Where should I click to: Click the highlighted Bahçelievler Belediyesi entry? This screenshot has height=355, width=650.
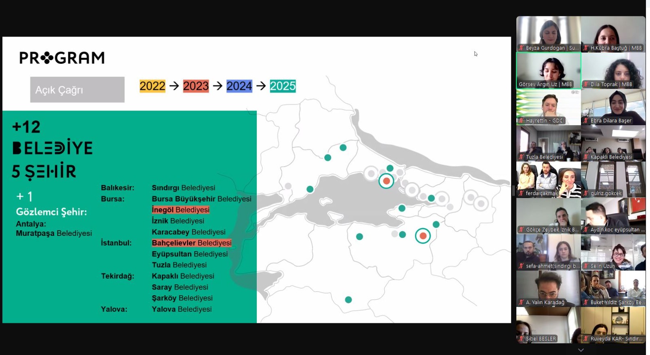point(191,243)
